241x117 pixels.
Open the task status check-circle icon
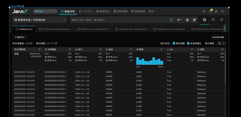(204, 11)
